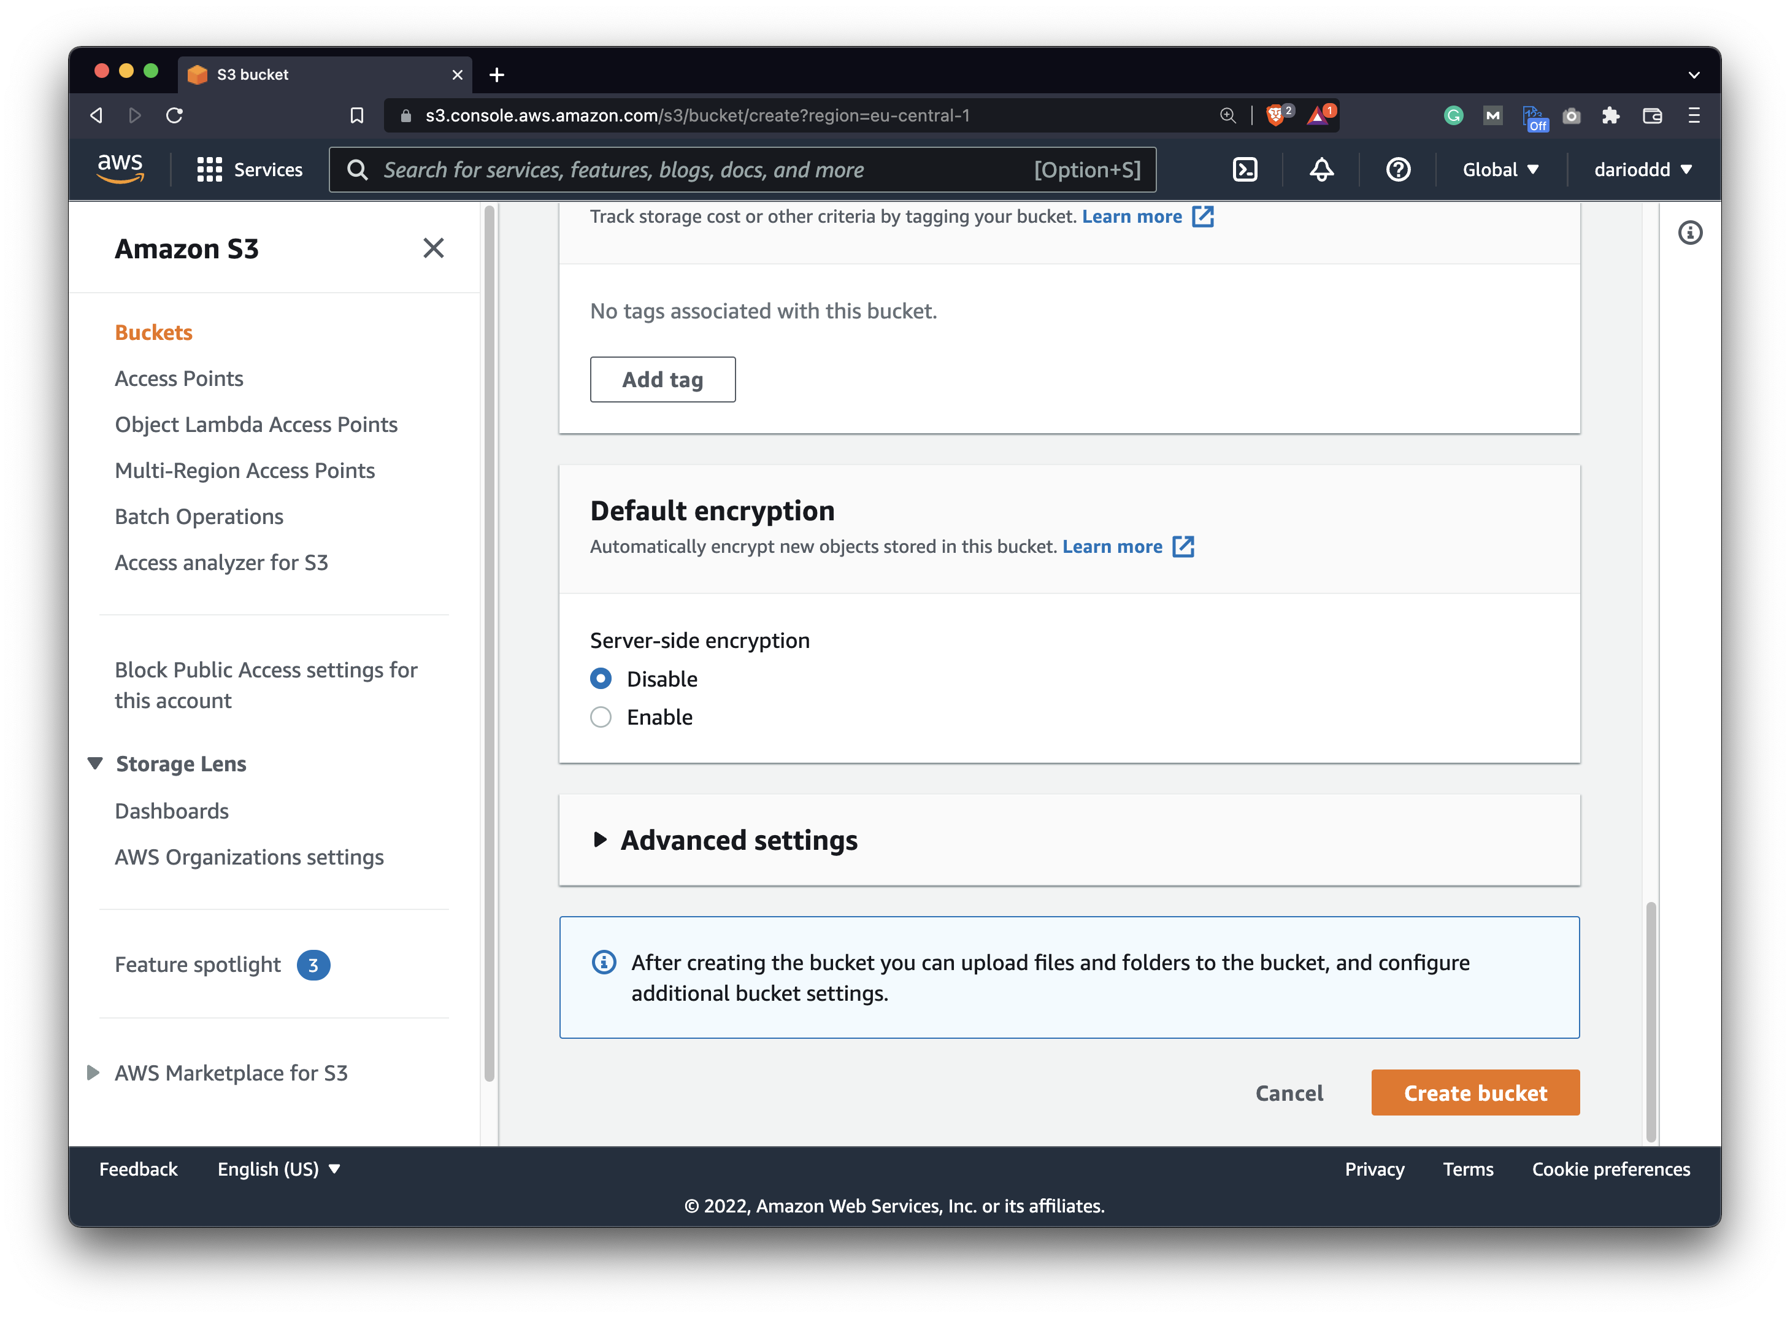Open the info panel icon on the right edge
Viewport: 1790px width, 1318px height.
pos(1690,232)
